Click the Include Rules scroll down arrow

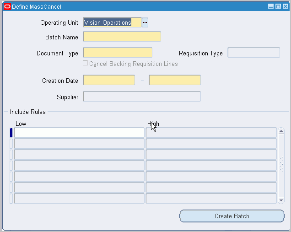(281, 200)
